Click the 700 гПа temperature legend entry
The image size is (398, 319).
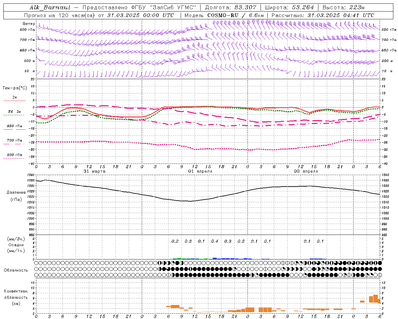pos(14,140)
